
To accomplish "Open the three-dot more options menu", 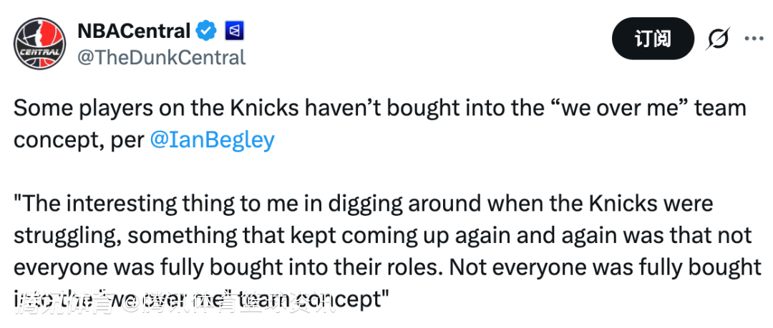I will (x=754, y=39).
